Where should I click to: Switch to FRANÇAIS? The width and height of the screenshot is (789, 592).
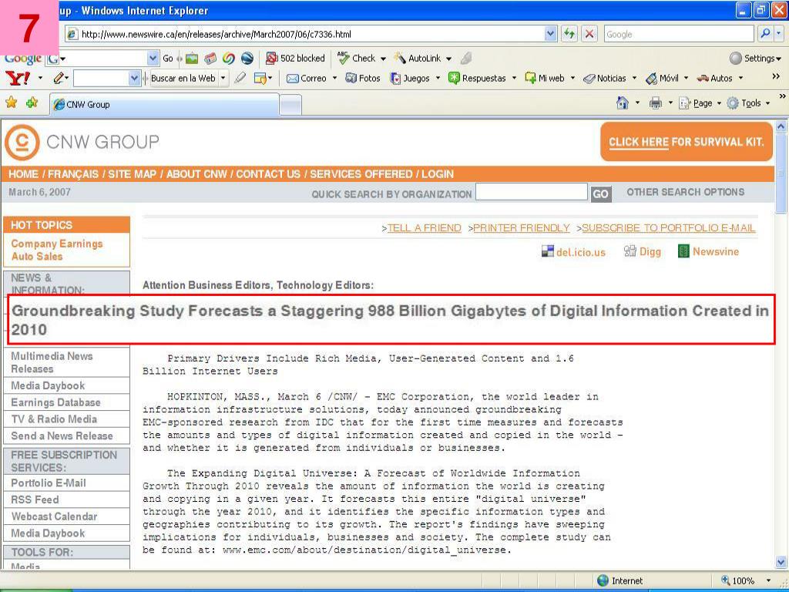click(x=73, y=174)
